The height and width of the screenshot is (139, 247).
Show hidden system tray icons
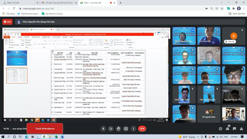[x=198, y=137]
